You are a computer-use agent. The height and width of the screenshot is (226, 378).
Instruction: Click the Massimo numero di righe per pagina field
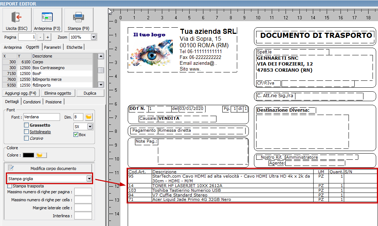click(x=83, y=192)
